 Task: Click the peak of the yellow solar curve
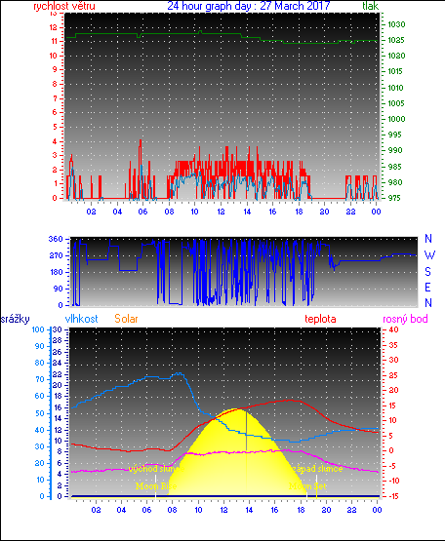point(236,409)
